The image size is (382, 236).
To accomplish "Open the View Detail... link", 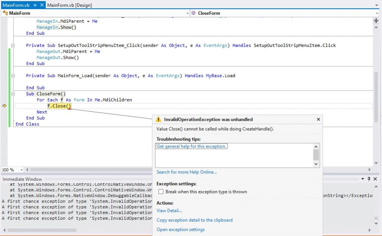I will (x=169, y=211).
